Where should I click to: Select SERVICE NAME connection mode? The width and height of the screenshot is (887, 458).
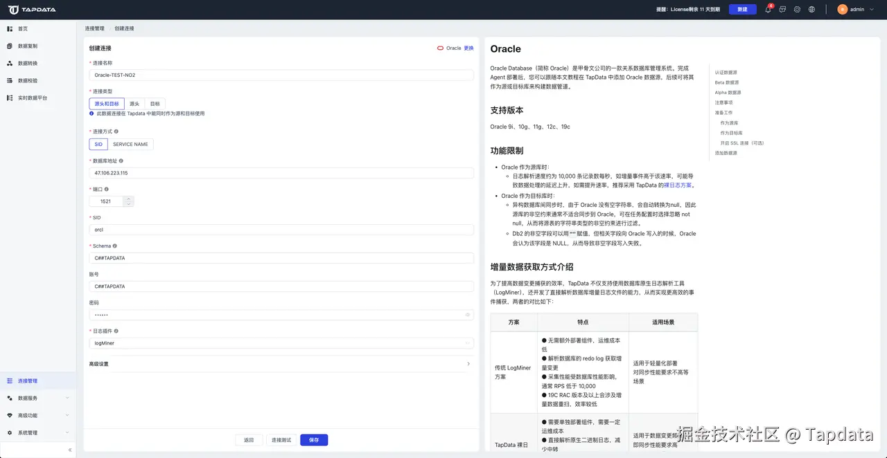(x=130, y=145)
